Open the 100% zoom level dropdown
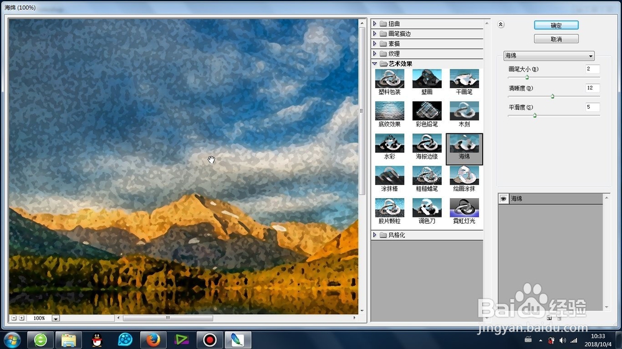The width and height of the screenshot is (622, 349). (x=55, y=318)
